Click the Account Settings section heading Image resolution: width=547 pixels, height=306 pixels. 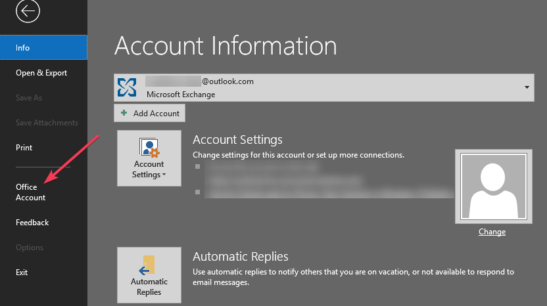click(x=237, y=139)
